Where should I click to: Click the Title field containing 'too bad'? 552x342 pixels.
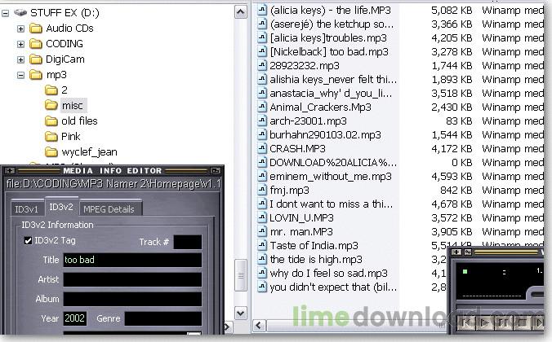pos(132,260)
